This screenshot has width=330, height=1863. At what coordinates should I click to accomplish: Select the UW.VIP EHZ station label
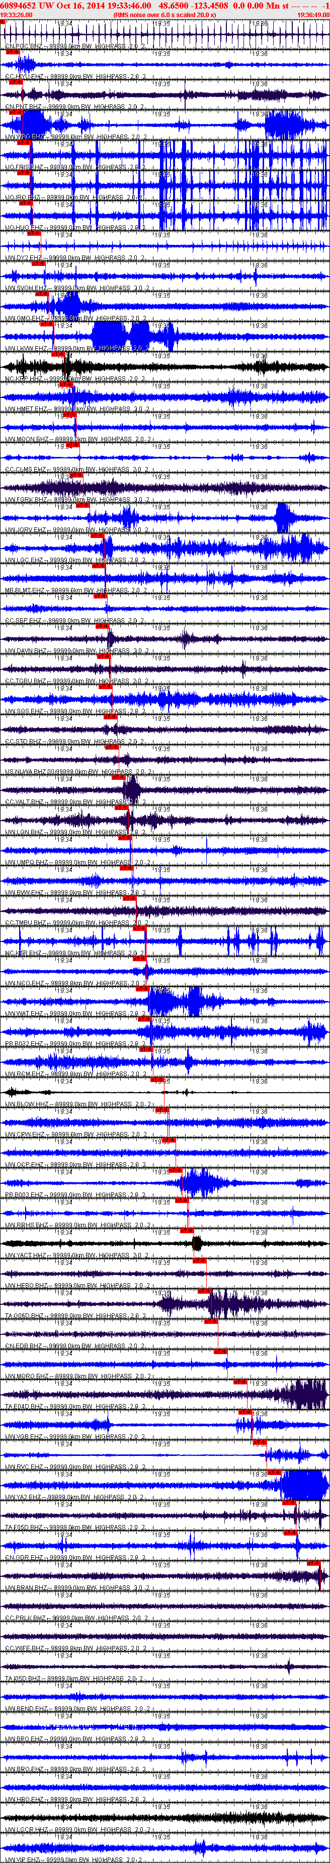22,1859
